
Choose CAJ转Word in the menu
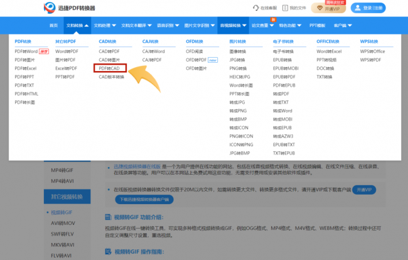tap(154, 51)
